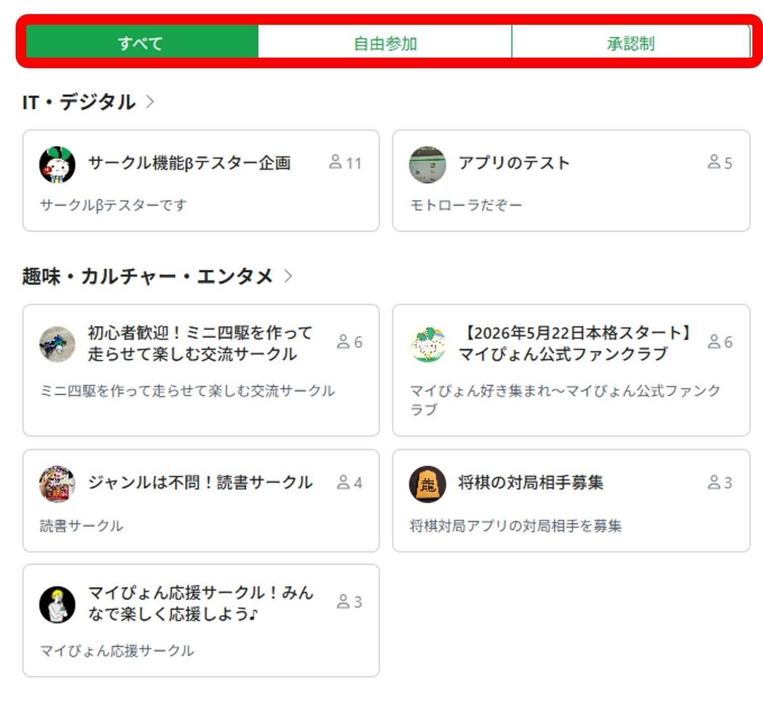763x701 pixels.
Task: Click マイぴょん応援サークル card description text
Action: pyautogui.click(x=117, y=650)
